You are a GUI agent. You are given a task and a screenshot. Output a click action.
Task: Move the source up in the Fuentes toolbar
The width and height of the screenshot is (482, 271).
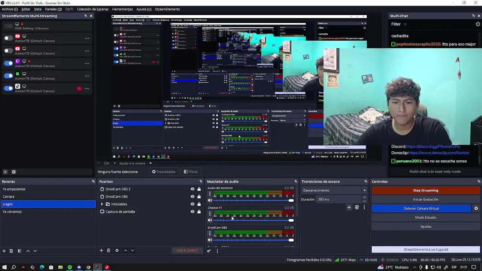coord(125,251)
